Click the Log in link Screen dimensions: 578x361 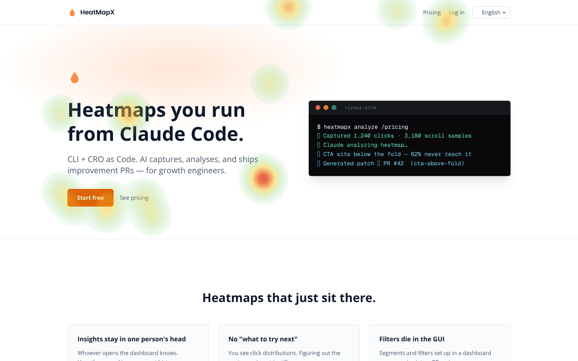(x=456, y=12)
